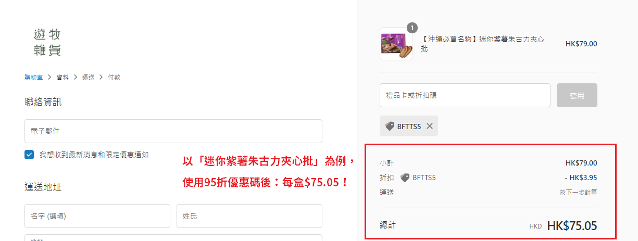Click the 禮品卡或折扣碼 input field

coord(465,95)
